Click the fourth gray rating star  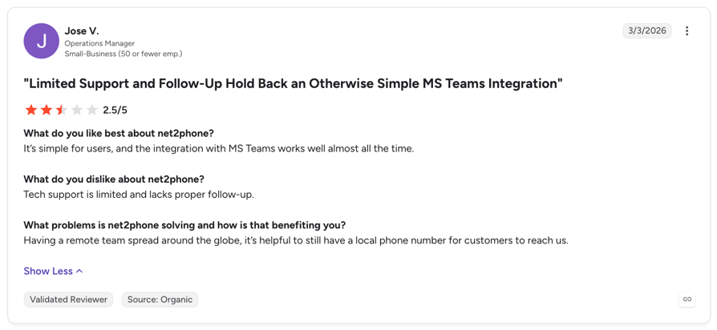click(77, 110)
